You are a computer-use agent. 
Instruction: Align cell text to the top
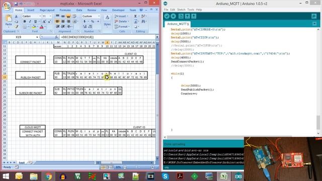[58, 16]
